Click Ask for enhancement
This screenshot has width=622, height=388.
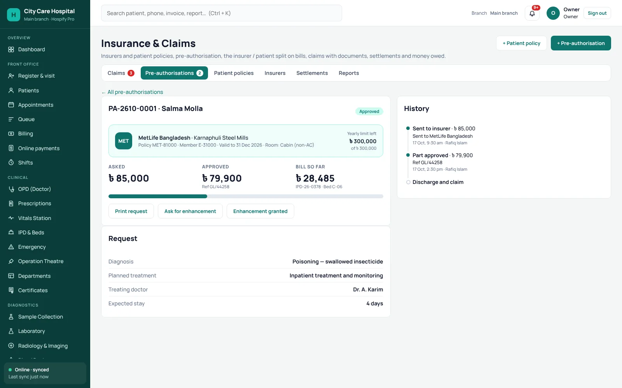tap(190, 211)
